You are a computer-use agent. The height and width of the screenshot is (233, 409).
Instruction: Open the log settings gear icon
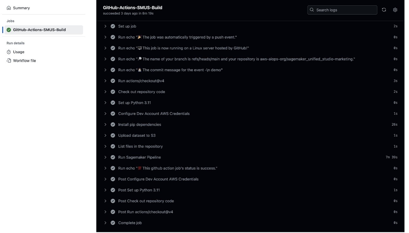(x=395, y=10)
